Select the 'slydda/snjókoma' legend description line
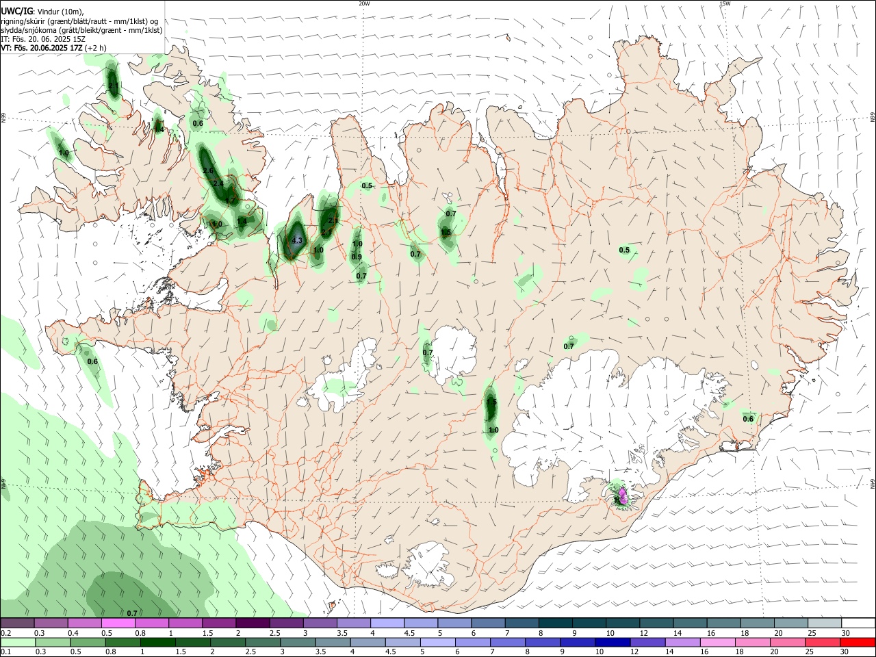The height and width of the screenshot is (657, 876). (81, 30)
